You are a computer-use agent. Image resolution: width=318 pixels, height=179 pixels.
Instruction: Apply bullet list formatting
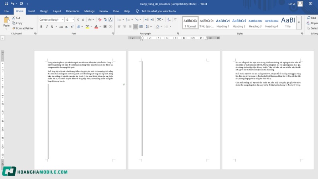[119, 19]
